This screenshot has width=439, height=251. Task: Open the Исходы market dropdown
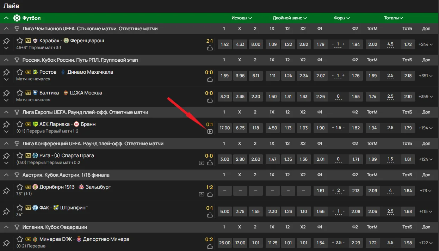[242, 18]
